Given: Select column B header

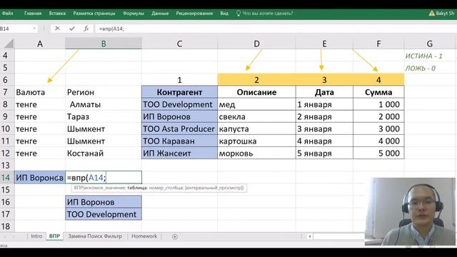Looking at the screenshot, I should tap(104, 44).
